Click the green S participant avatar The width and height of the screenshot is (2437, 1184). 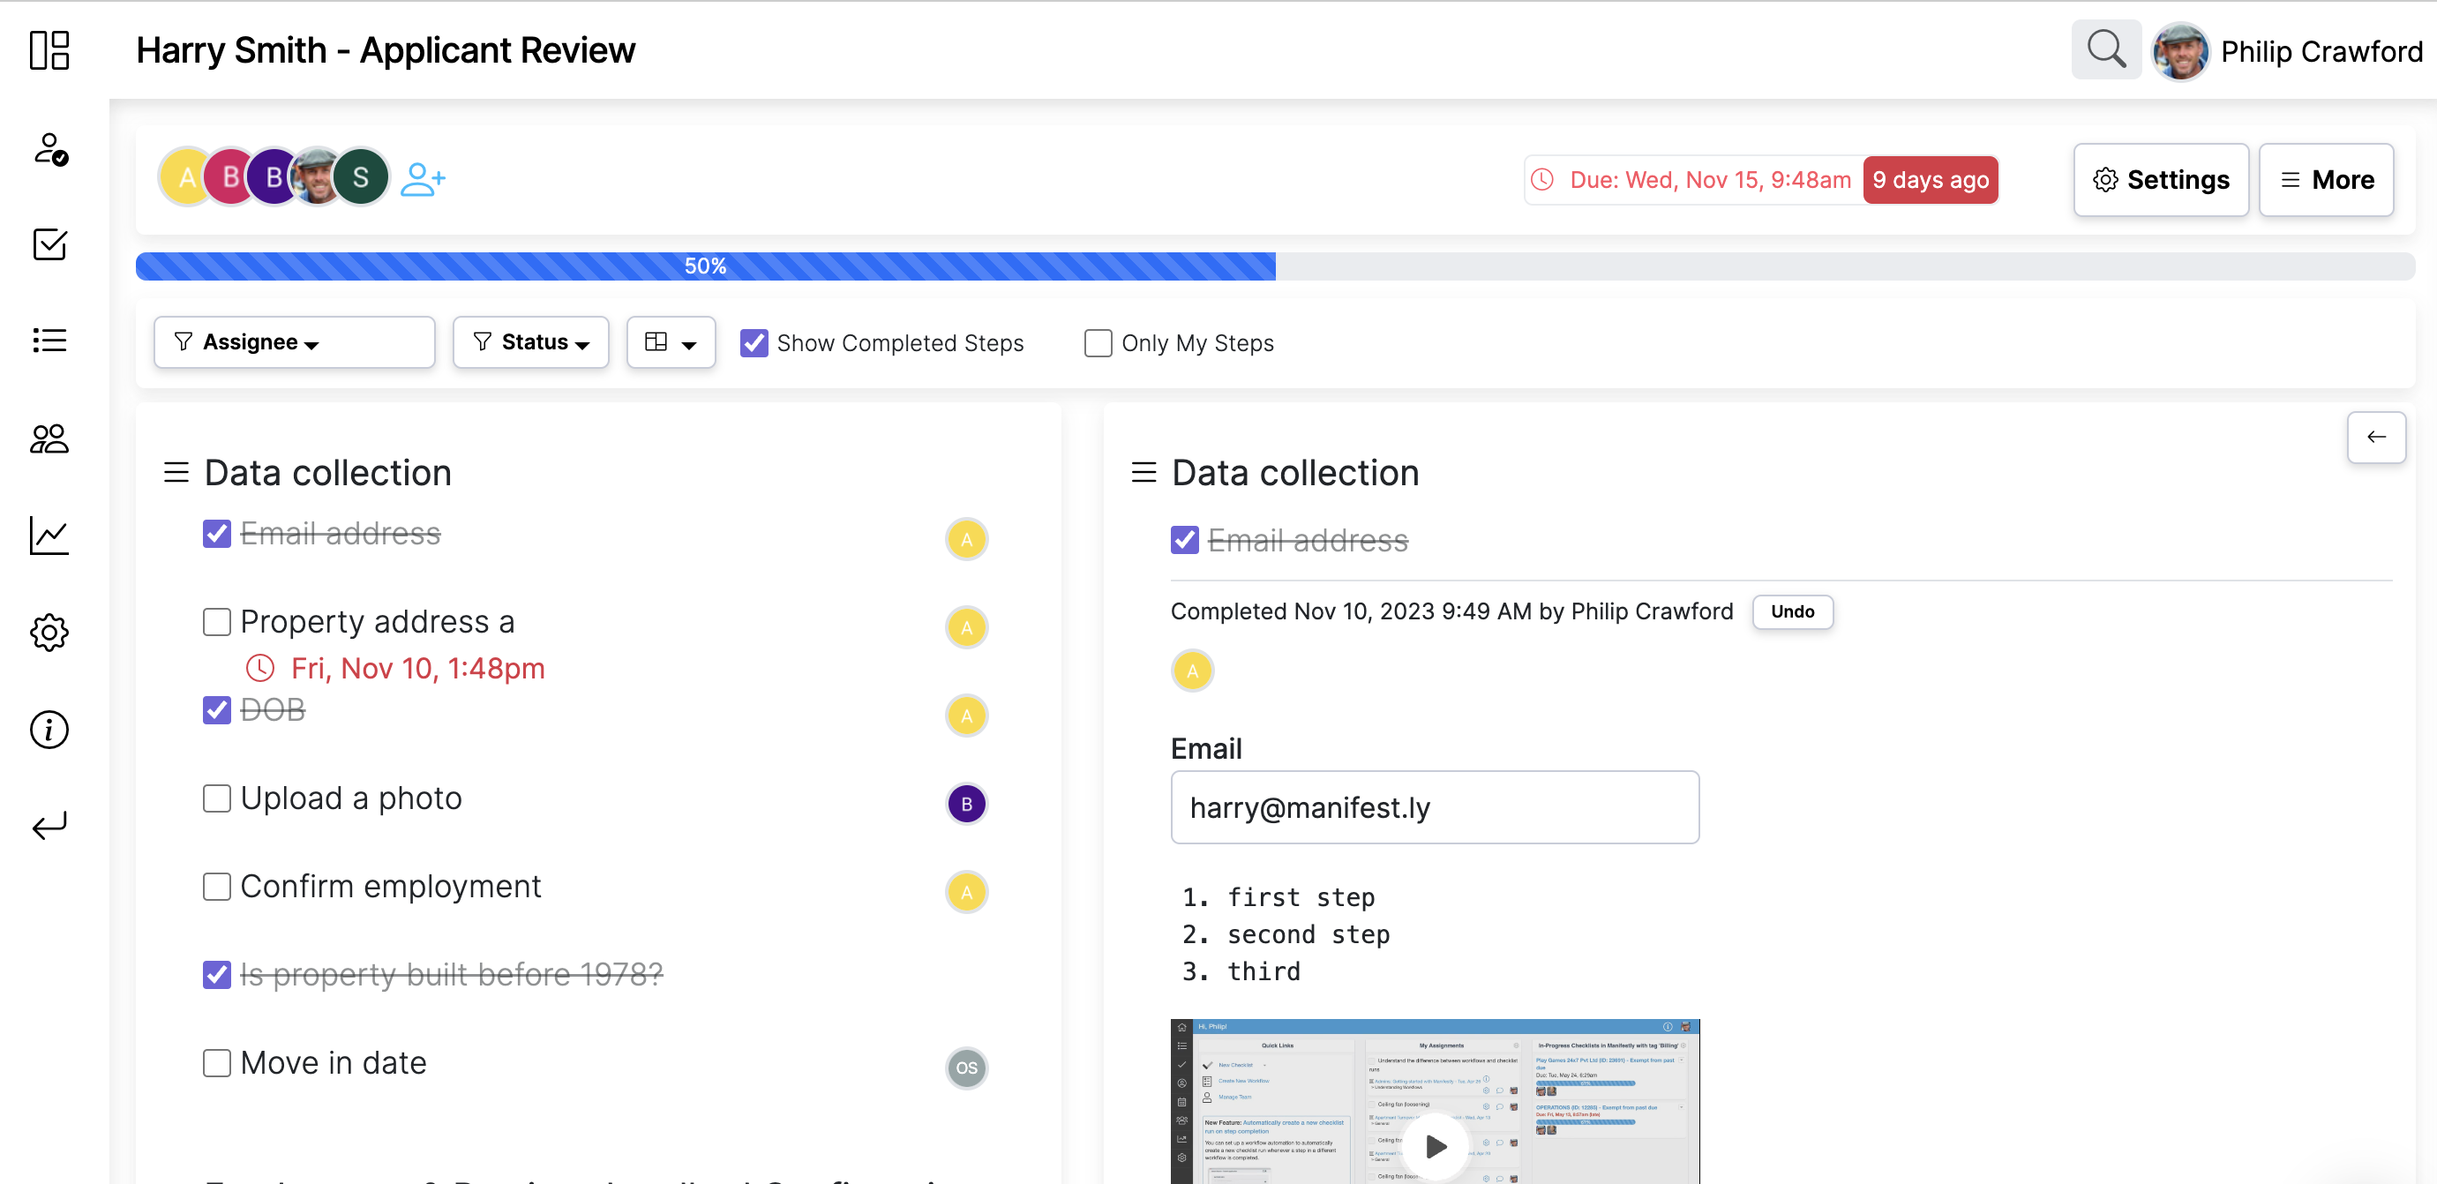pyautogui.click(x=361, y=176)
